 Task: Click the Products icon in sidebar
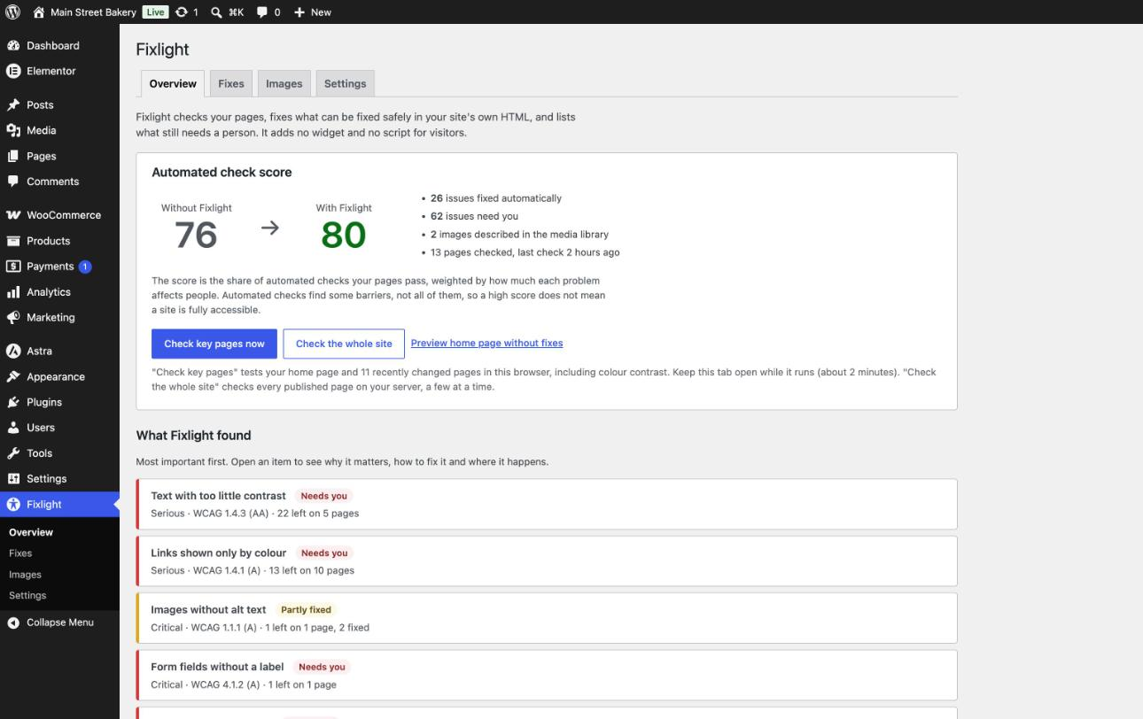(13, 241)
